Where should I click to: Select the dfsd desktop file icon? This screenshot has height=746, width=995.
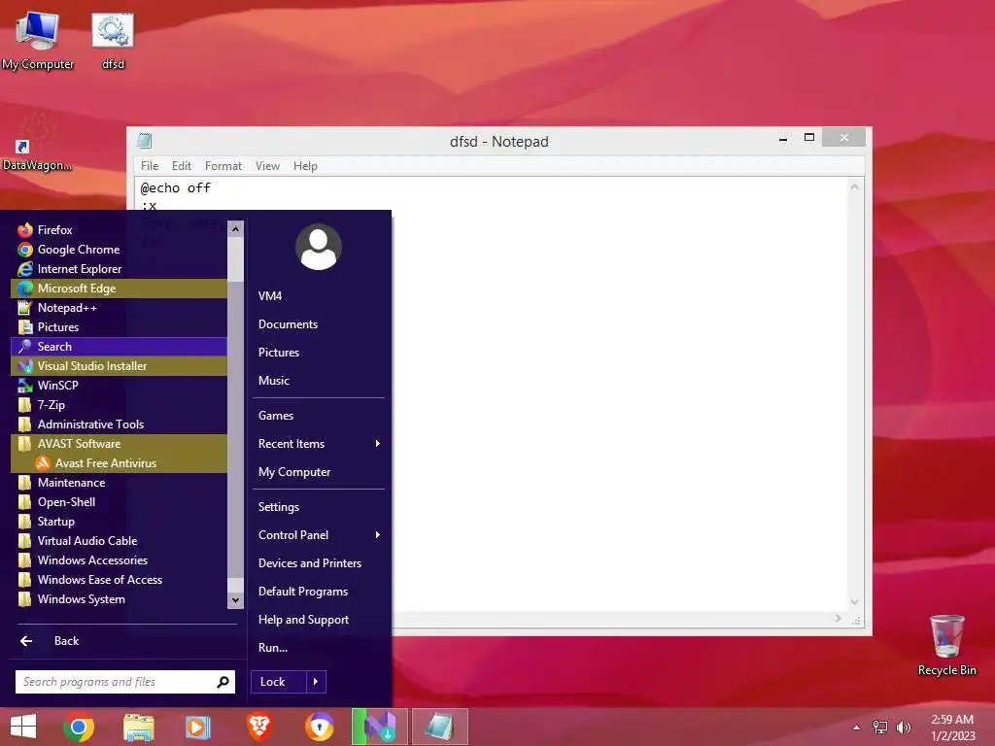click(x=113, y=41)
